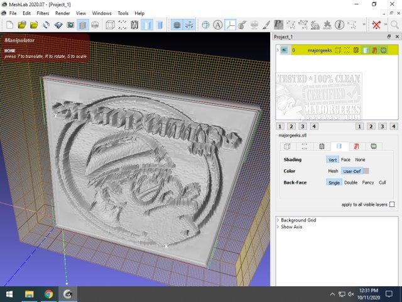Click the Z-painting brush icon

266,25
